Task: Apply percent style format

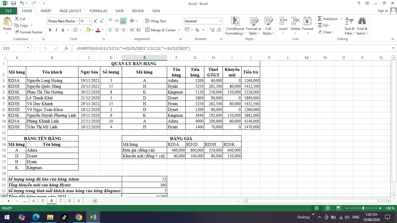Action: point(197,30)
